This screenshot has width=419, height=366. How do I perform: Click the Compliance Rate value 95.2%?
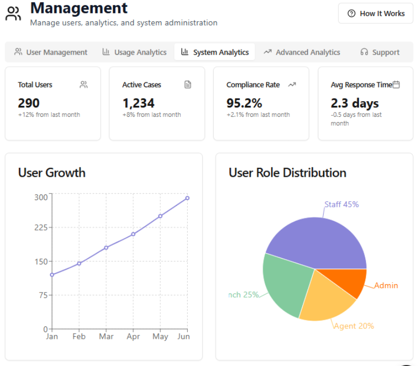[244, 103]
